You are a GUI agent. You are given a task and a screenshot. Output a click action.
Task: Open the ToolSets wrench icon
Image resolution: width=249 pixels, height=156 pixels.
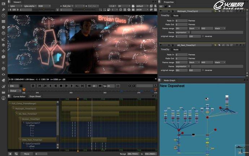pos(3,87)
